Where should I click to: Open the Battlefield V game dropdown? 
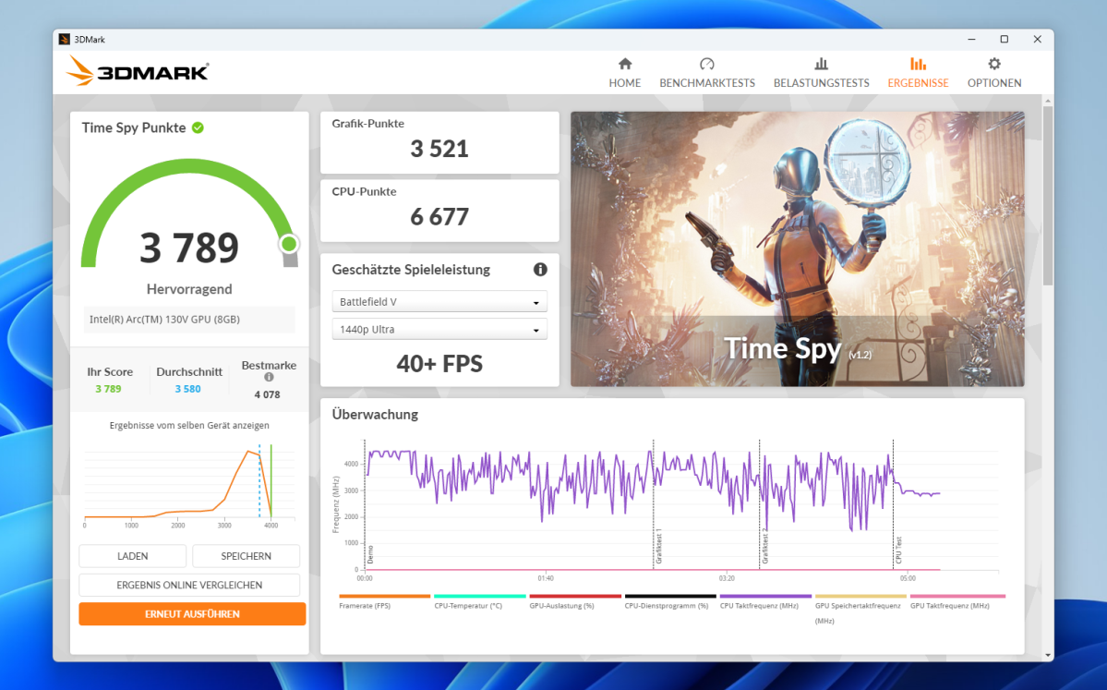pos(439,301)
